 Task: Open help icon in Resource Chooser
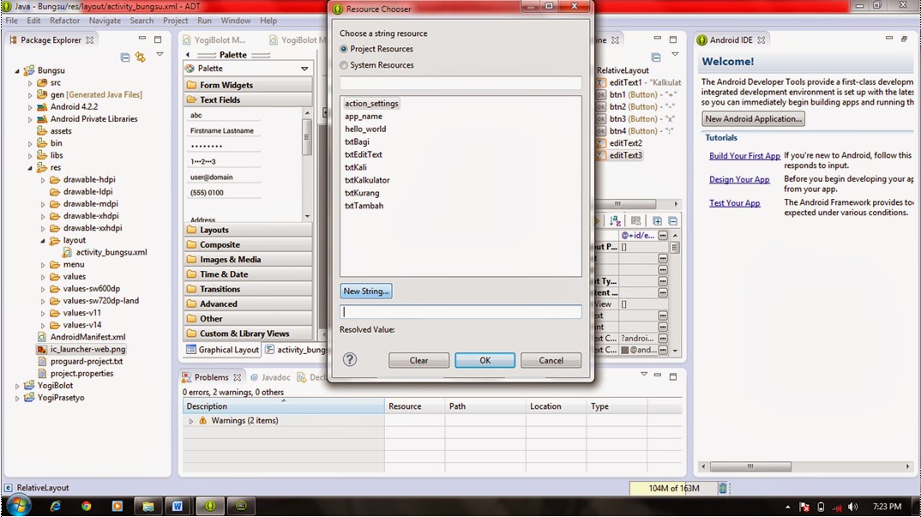(x=350, y=359)
